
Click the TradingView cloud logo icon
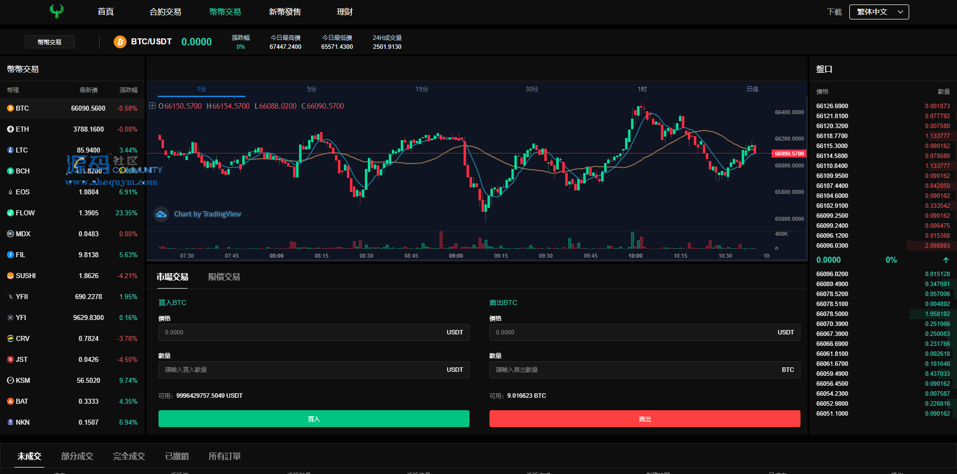[161, 214]
